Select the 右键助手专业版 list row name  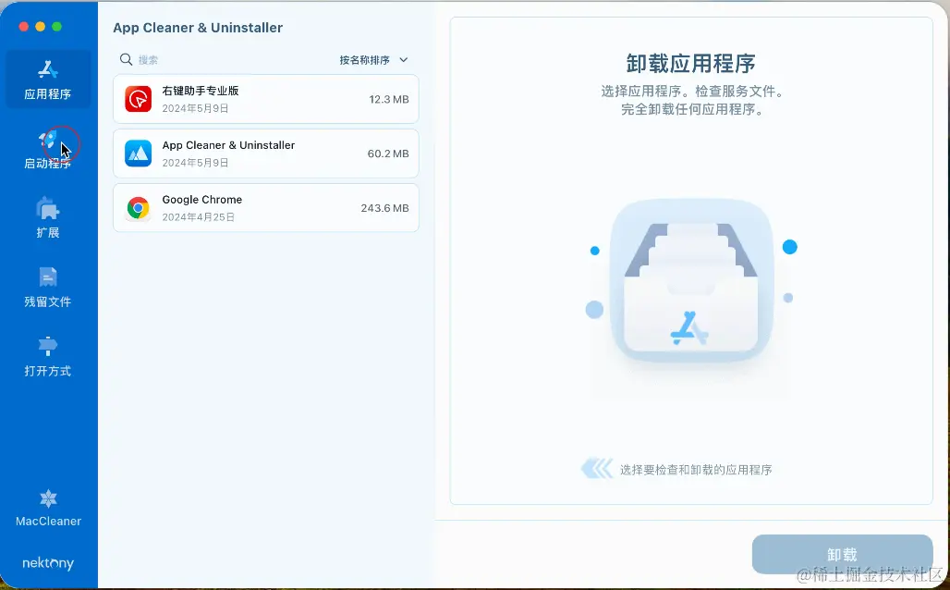click(x=201, y=91)
